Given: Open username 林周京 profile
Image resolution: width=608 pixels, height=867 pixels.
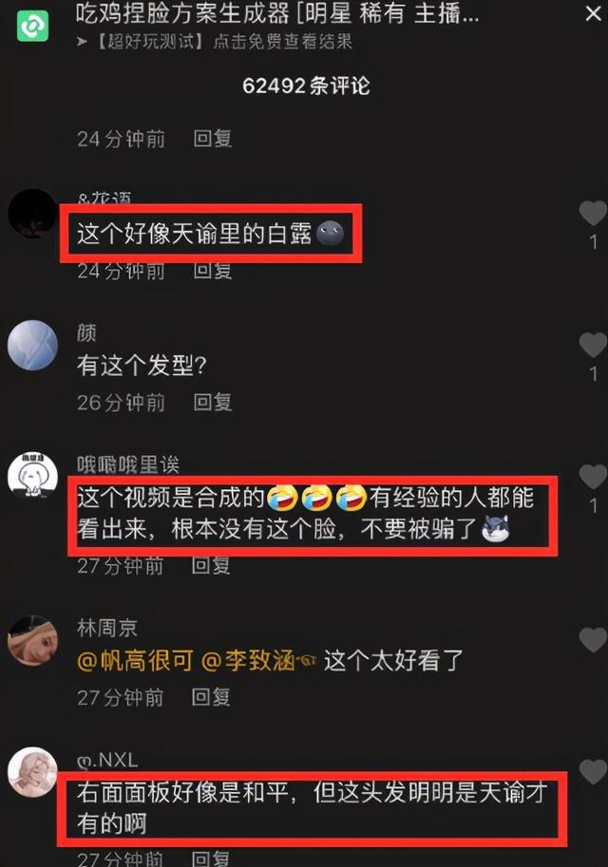Looking at the screenshot, I should coord(106,628).
